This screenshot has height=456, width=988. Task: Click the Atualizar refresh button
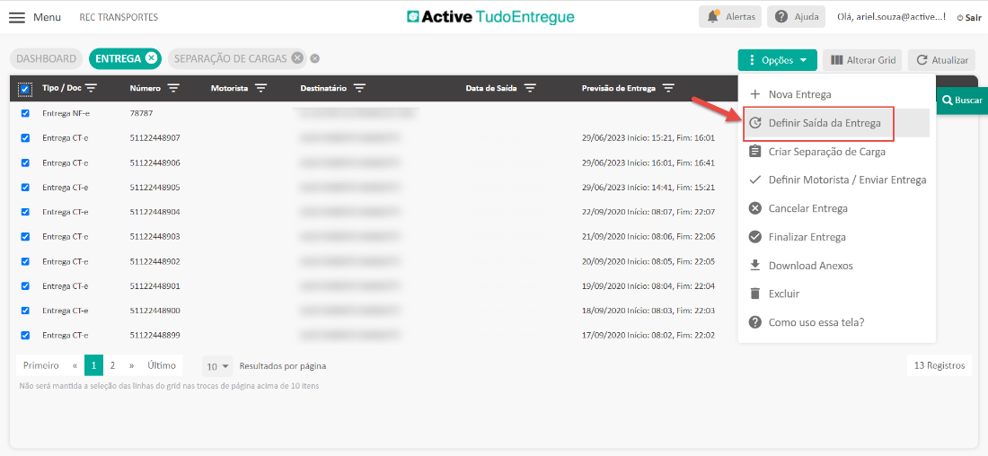point(941,60)
